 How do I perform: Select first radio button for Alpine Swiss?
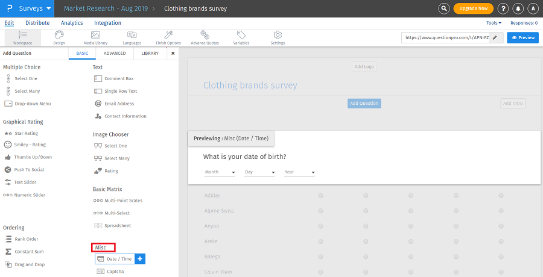click(320, 211)
